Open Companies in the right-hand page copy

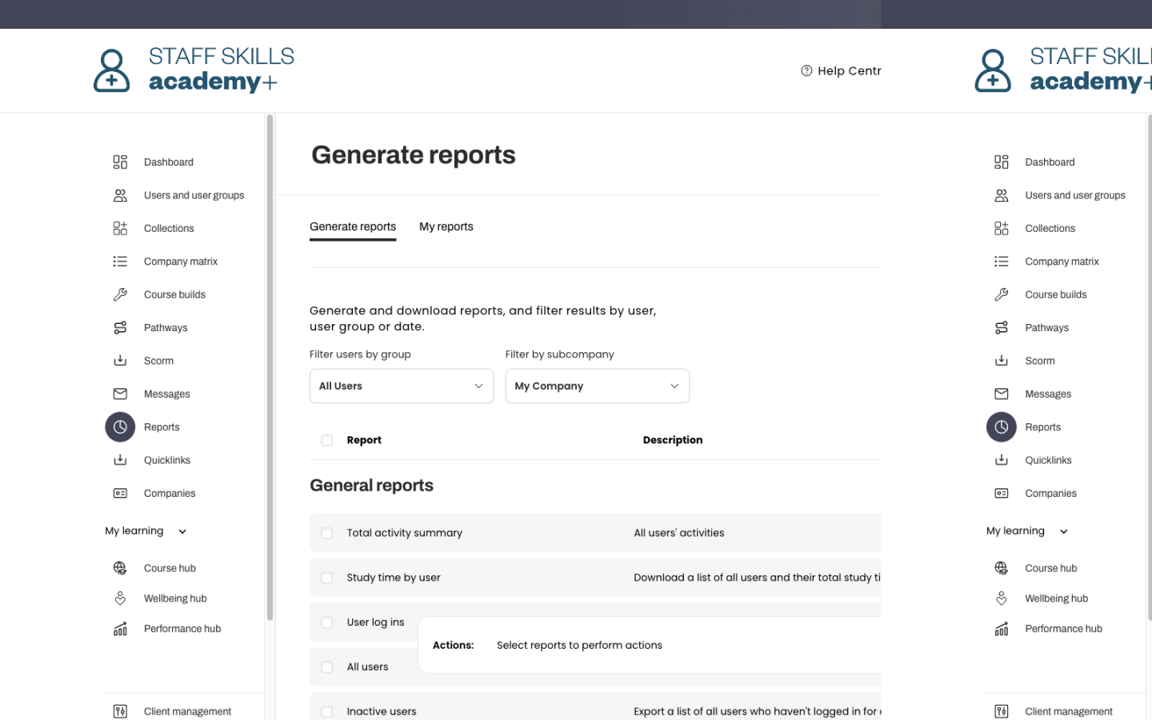coord(1050,494)
